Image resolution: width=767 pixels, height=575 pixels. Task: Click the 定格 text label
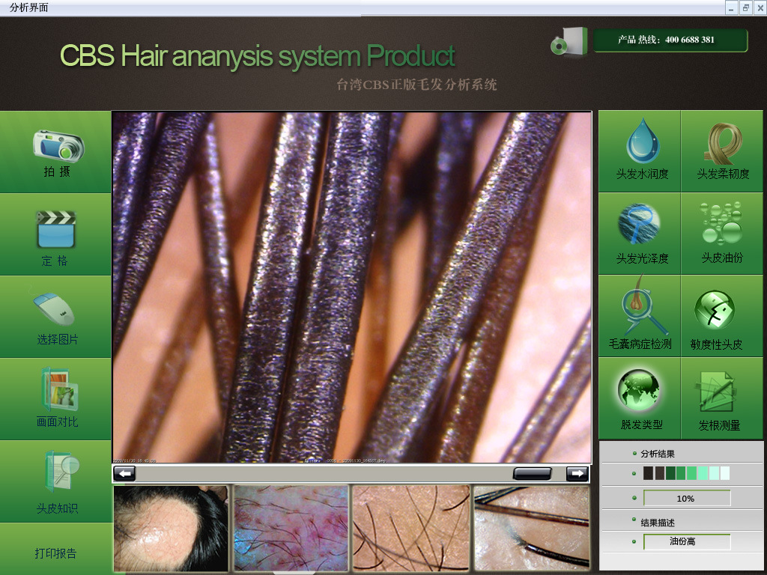55,261
